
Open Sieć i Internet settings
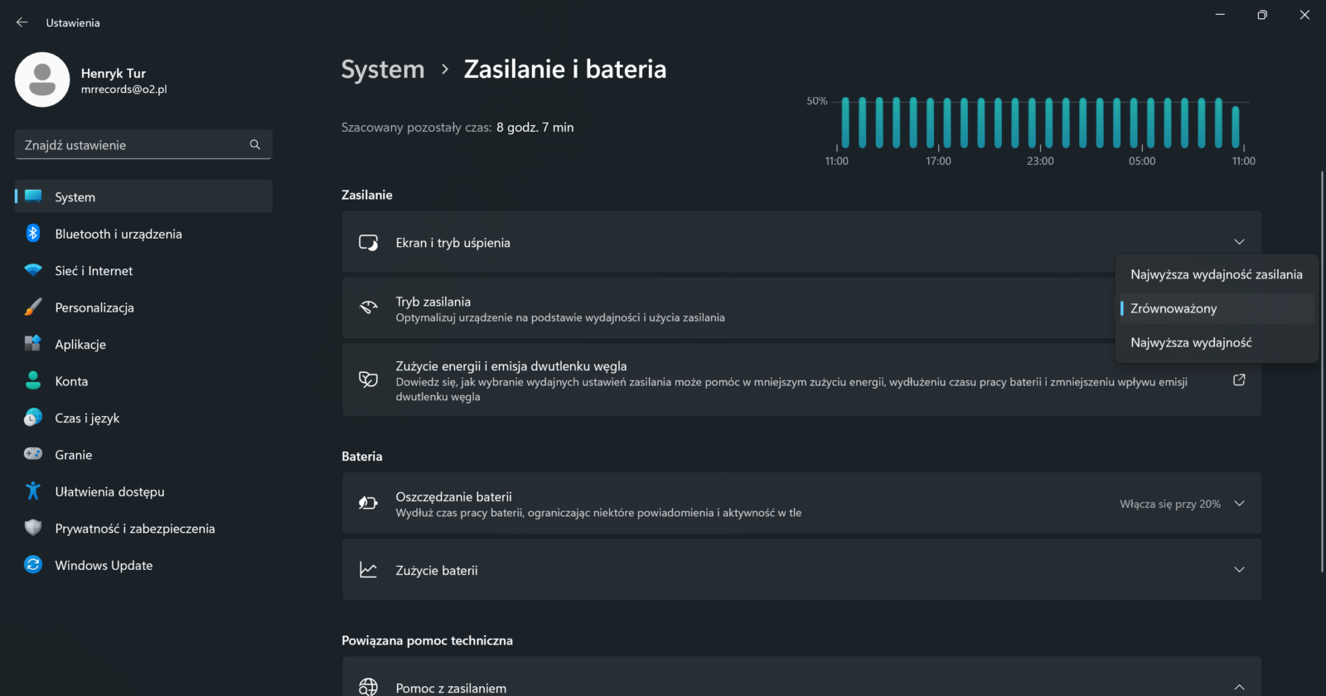pos(143,270)
